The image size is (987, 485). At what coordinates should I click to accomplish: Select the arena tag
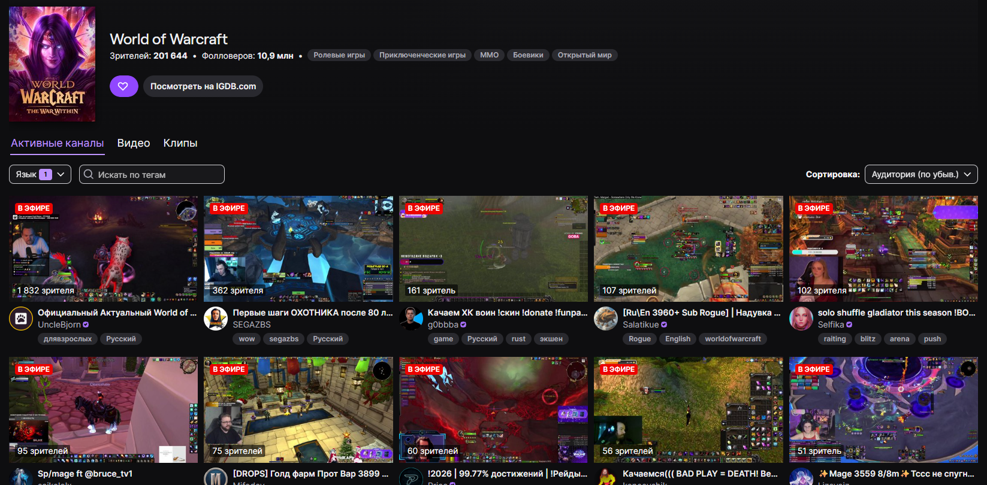click(x=900, y=339)
